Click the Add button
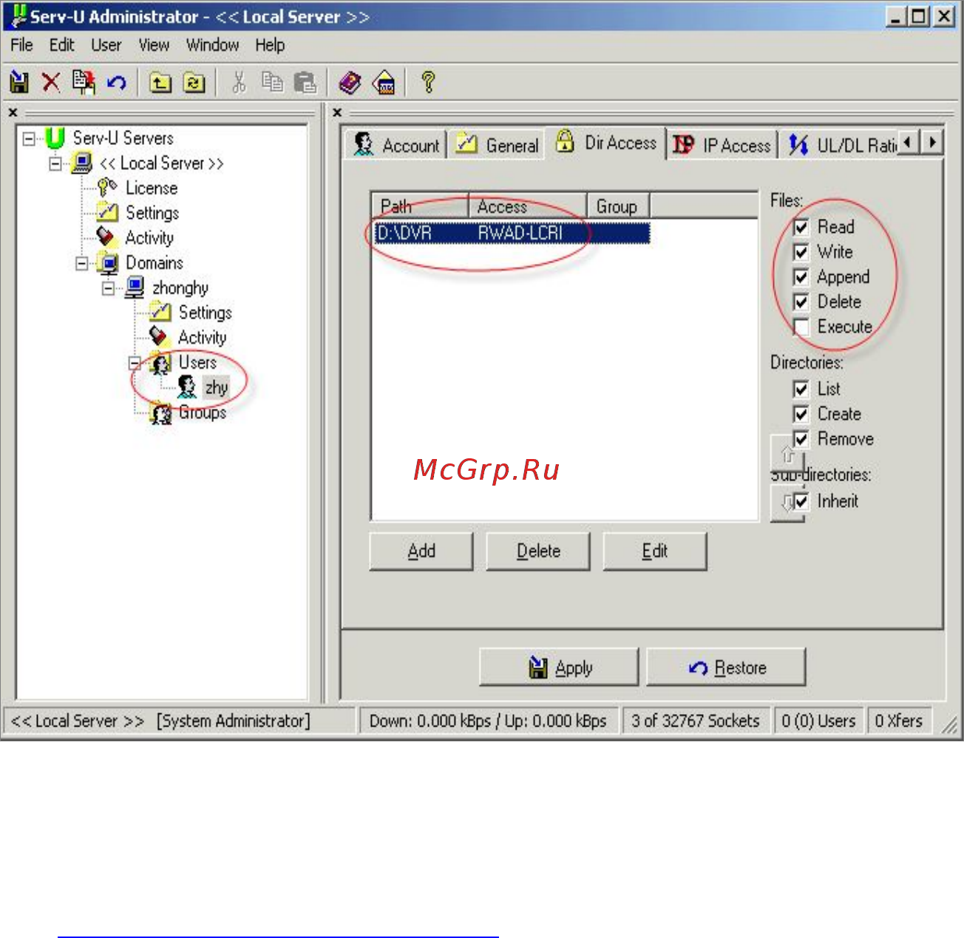964x938 pixels. (421, 551)
